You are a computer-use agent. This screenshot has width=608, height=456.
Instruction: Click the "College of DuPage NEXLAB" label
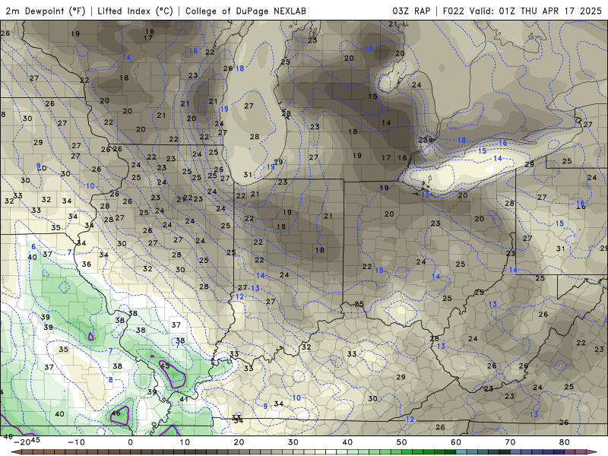[x=245, y=11]
